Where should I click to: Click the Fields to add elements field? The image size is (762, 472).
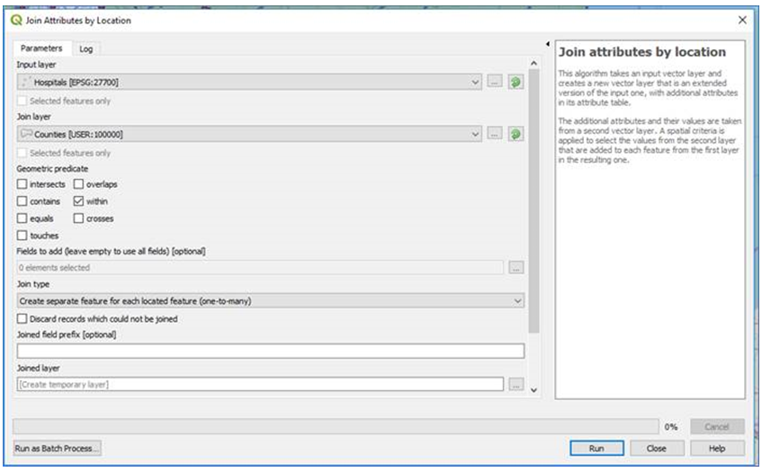[260, 268]
